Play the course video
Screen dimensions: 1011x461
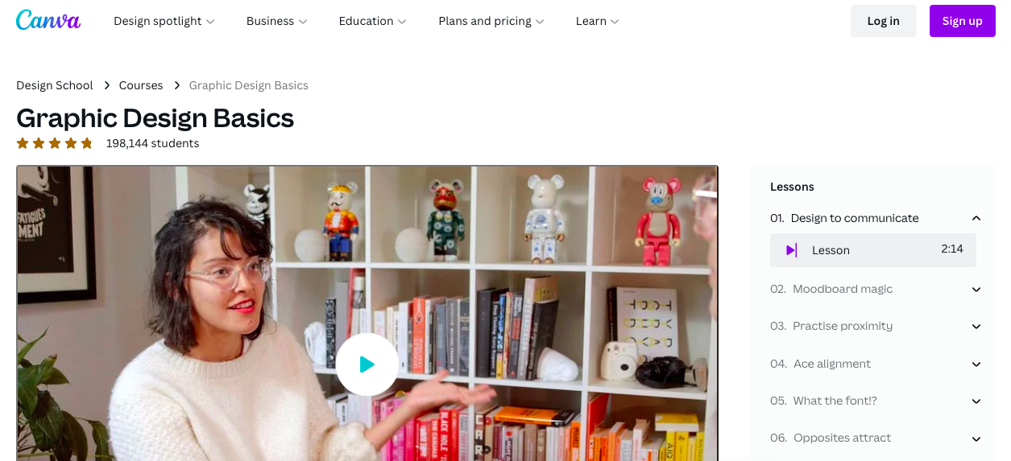coord(367,364)
